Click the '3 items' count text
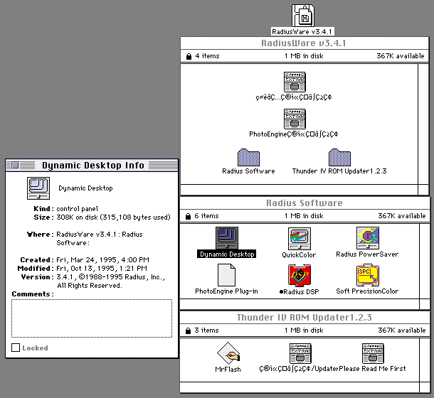Viewport: 434px width, 398px height. (206, 330)
